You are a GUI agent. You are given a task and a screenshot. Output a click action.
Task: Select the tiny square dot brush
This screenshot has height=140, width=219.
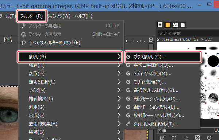(x=188, y=48)
